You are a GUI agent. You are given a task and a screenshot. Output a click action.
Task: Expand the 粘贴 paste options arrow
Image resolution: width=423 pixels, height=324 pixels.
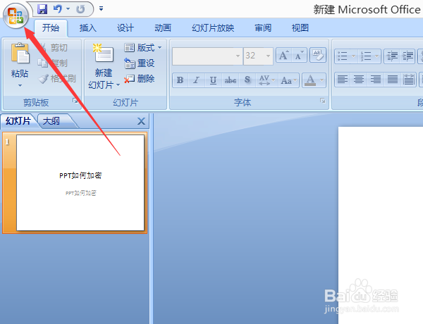20,85
